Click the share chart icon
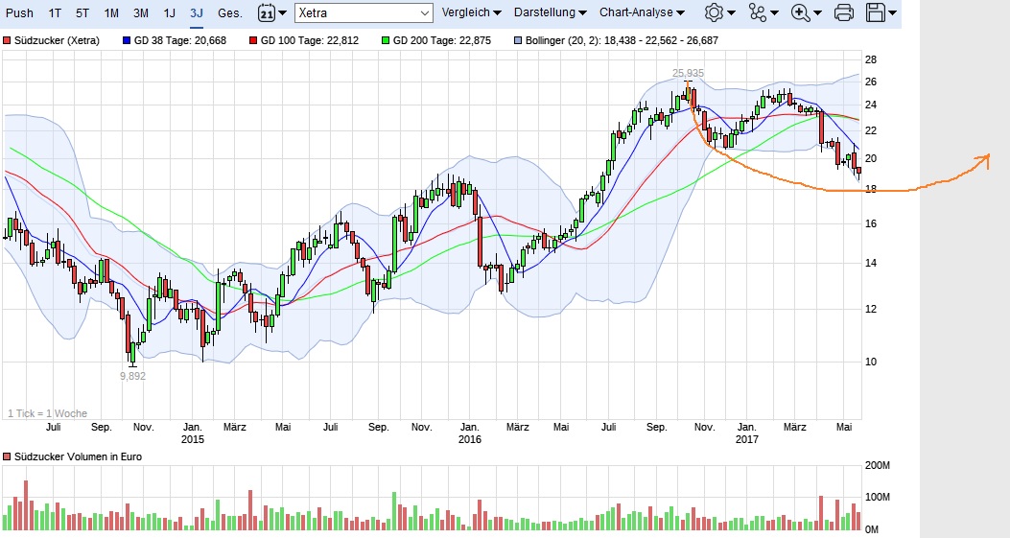Image resolution: width=1010 pixels, height=538 pixels. (759, 12)
